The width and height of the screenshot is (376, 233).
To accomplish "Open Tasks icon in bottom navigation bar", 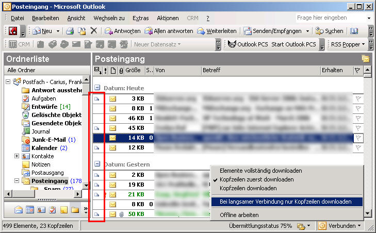I will 53,210.
